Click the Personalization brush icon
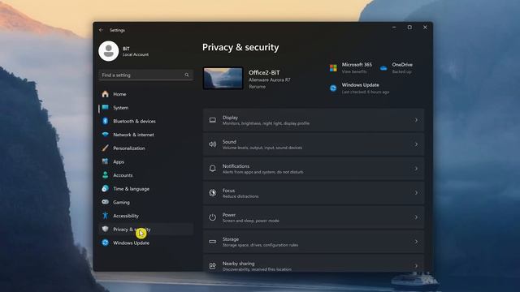 [x=105, y=148]
